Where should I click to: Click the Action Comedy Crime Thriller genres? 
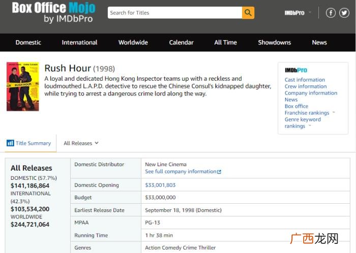pos(180,248)
